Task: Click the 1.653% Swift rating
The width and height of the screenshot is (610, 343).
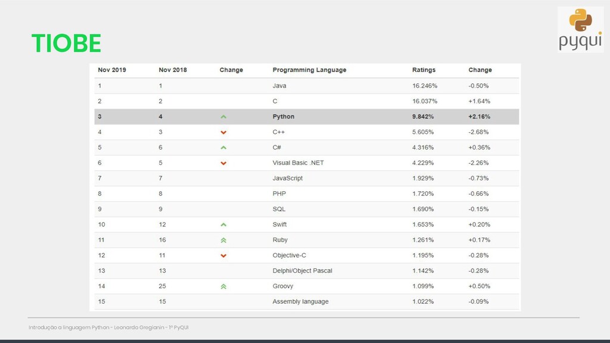Action: (x=423, y=224)
